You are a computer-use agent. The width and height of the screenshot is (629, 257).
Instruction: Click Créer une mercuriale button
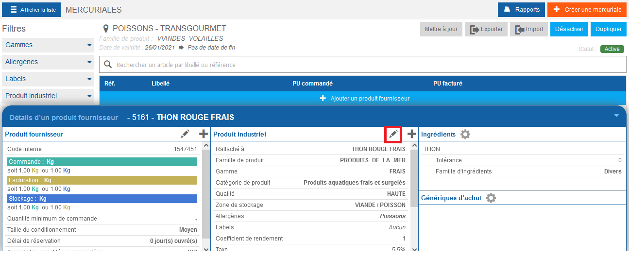click(587, 10)
